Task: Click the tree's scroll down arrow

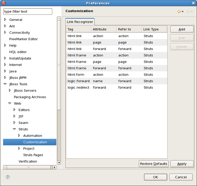Action: click(59, 163)
